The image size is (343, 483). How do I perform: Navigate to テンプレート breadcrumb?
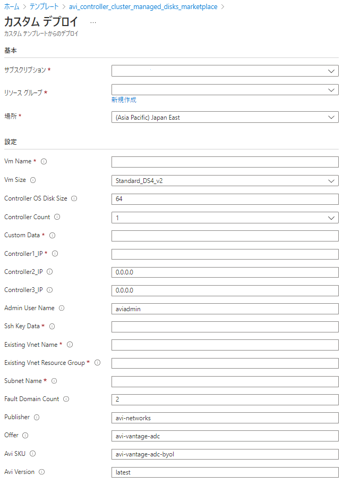[x=44, y=7]
